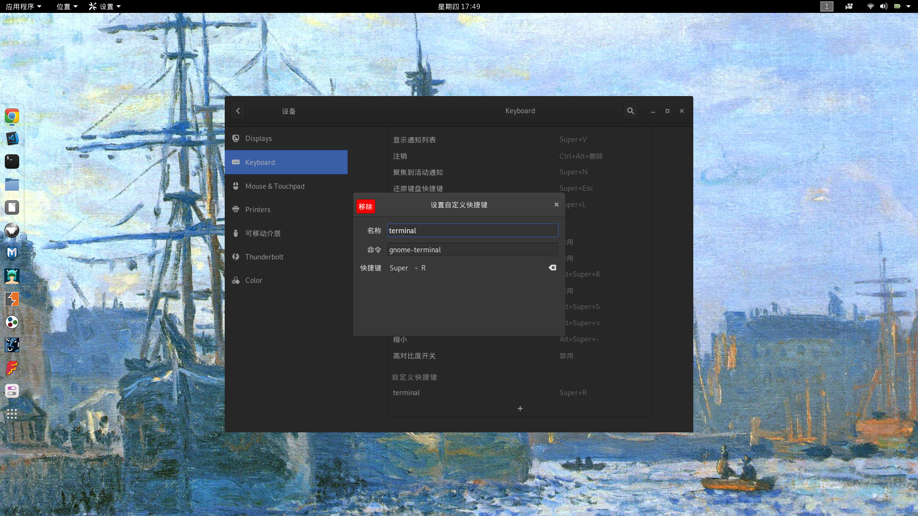Select Displays in the settings sidebar
Image resolution: width=918 pixels, height=516 pixels.
286,139
